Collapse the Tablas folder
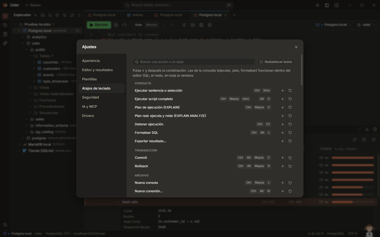The image size is (380, 237). tap(31, 56)
